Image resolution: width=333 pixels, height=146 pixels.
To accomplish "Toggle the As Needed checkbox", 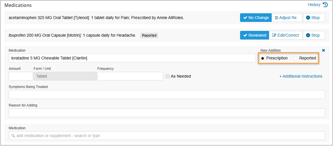I will pos(168,76).
